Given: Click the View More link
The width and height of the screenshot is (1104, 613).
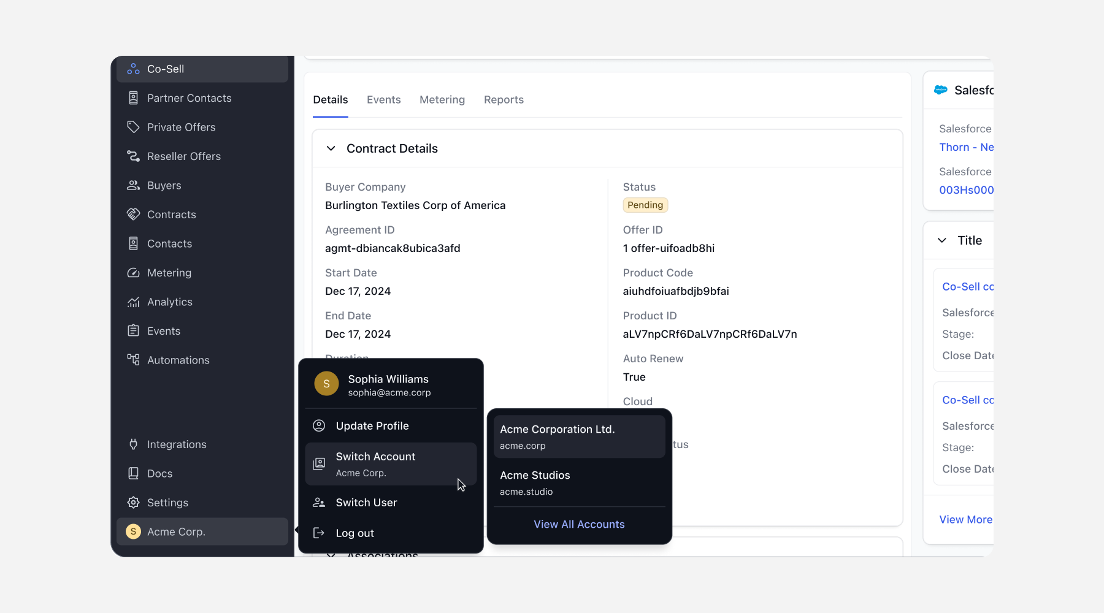Looking at the screenshot, I should [x=966, y=519].
